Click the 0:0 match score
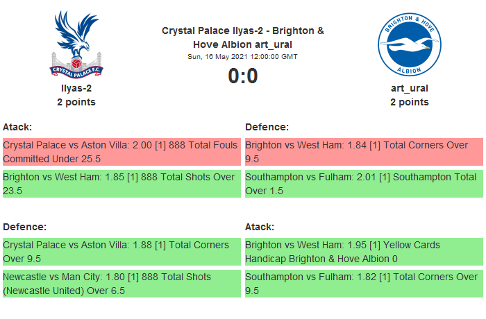This screenshot has width=486, height=319. [242, 76]
